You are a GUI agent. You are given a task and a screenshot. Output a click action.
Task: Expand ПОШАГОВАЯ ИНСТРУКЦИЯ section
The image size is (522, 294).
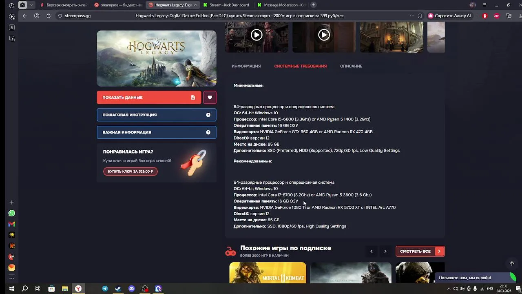(157, 115)
